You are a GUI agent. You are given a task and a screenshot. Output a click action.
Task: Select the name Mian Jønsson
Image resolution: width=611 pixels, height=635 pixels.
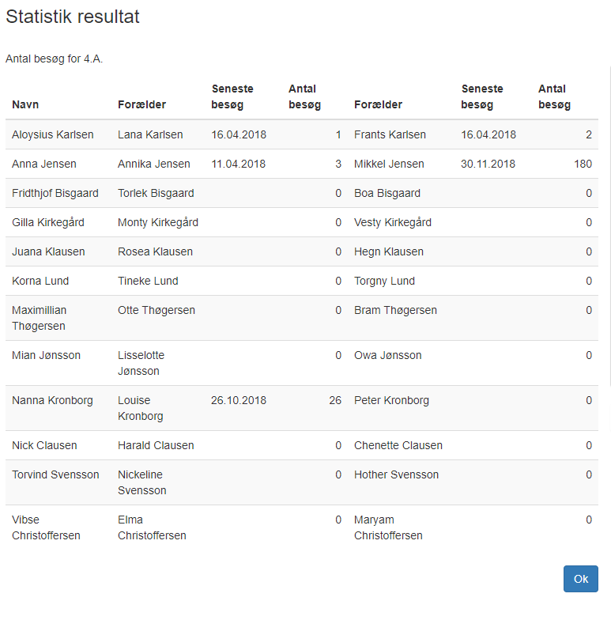(x=46, y=355)
